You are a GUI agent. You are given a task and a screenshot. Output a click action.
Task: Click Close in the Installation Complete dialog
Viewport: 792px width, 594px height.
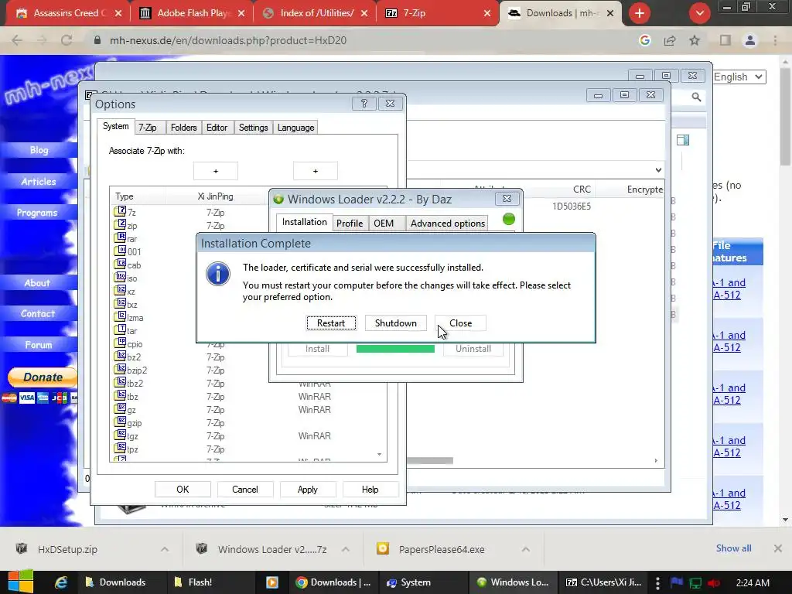(x=461, y=323)
